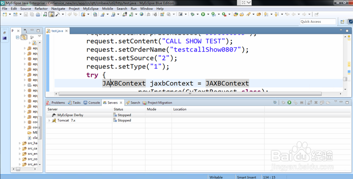Open the dropdown arrow next to Debug icon
The height and width of the screenshot is (179, 353).
[x=197, y=14]
